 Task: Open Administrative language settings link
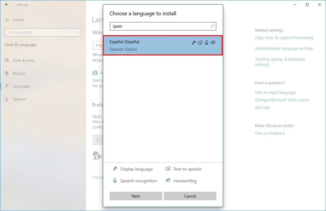[x=284, y=49]
